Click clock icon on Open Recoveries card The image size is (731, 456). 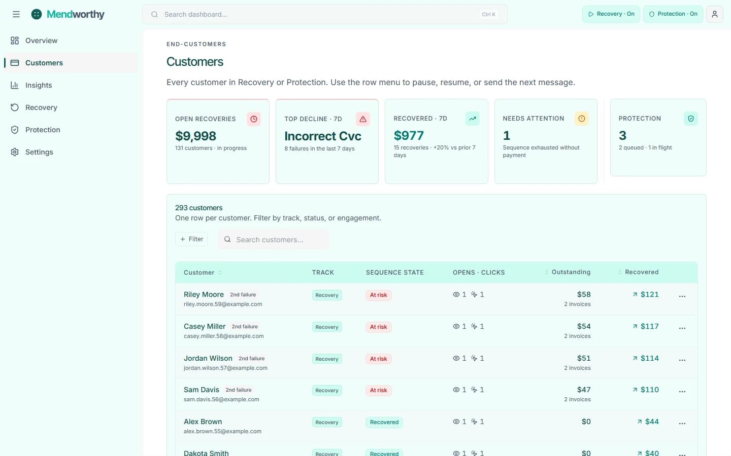pyautogui.click(x=254, y=119)
